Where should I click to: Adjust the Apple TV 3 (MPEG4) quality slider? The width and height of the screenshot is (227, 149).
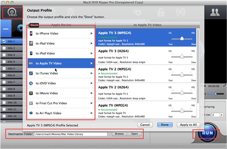pyautogui.click(x=182, y=39)
